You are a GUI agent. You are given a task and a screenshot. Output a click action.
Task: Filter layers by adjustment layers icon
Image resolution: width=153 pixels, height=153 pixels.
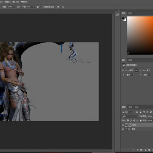(x=141, y=112)
